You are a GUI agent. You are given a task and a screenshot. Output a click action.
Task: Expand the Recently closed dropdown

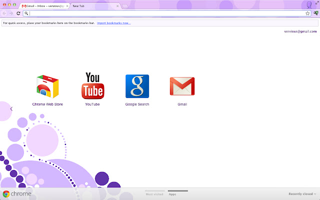tap(302, 194)
